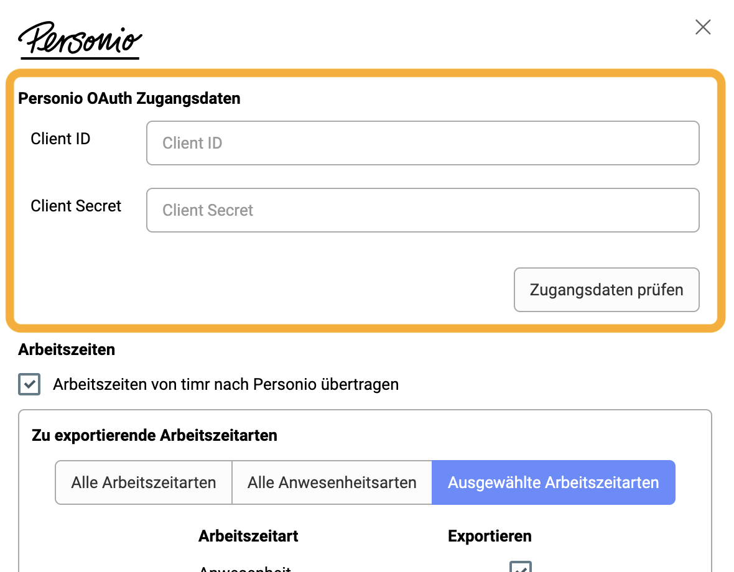Image resolution: width=734 pixels, height=572 pixels.
Task: Click the Anwesenheit row label
Action: 245,568
